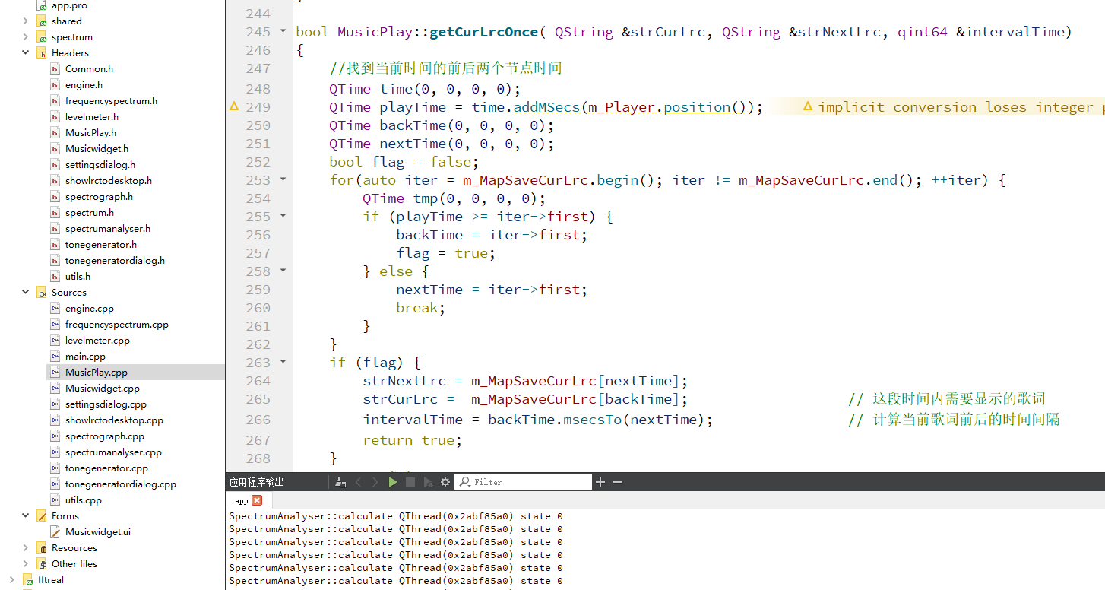
Task: Click the green re-run application button
Action: tap(392, 482)
